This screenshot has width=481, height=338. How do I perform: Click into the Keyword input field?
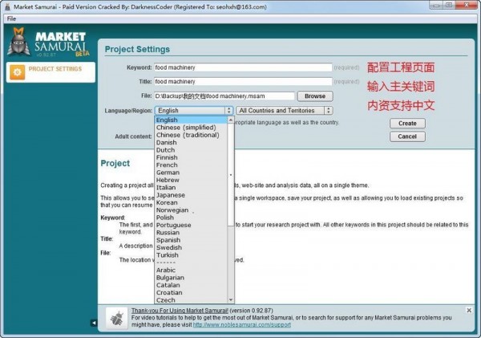[x=243, y=67]
